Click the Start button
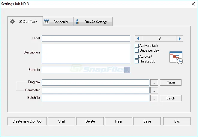 coord(61,121)
